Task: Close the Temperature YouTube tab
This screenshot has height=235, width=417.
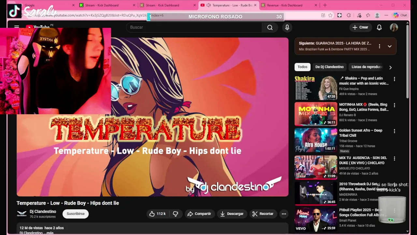Action: [x=255, y=5]
